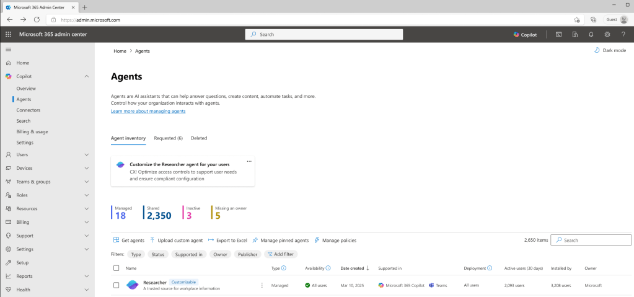Viewport: 634px width, 297px height.
Task: Click Export to Excel
Action: pos(227,240)
